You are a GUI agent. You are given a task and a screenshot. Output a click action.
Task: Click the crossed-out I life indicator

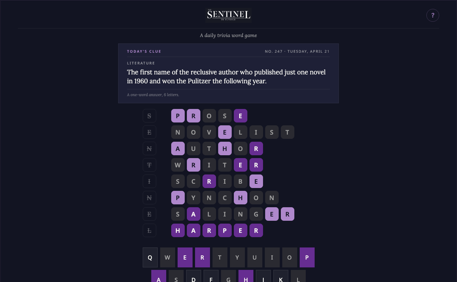click(149, 181)
